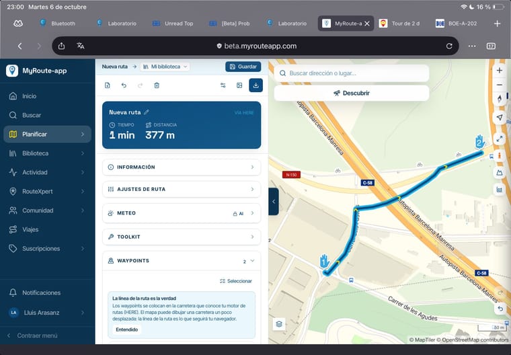Expand the Toolkit section
The height and width of the screenshot is (355, 511).
[182, 237]
